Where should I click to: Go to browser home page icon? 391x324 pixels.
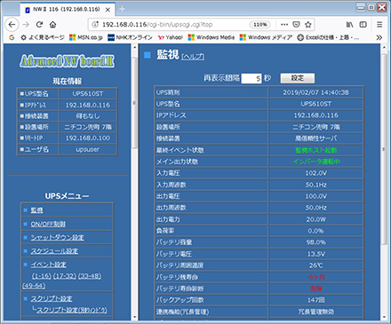pyautogui.click(x=52, y=25)
